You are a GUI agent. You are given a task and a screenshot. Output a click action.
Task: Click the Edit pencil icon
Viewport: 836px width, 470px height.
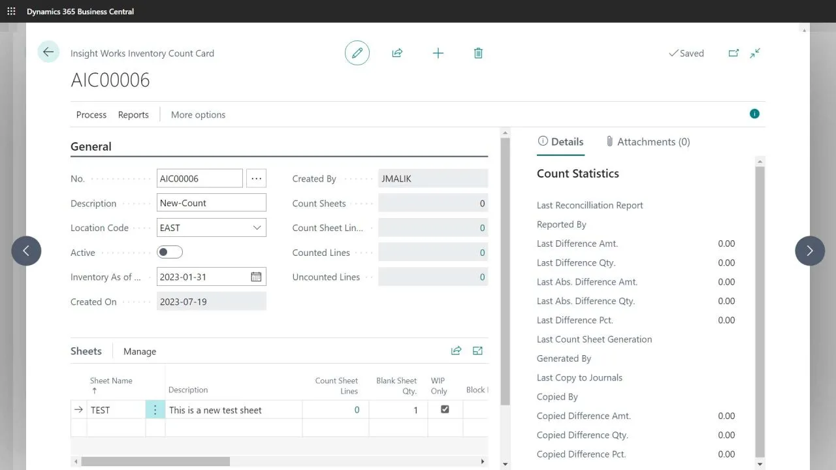[x=357, y=53]
